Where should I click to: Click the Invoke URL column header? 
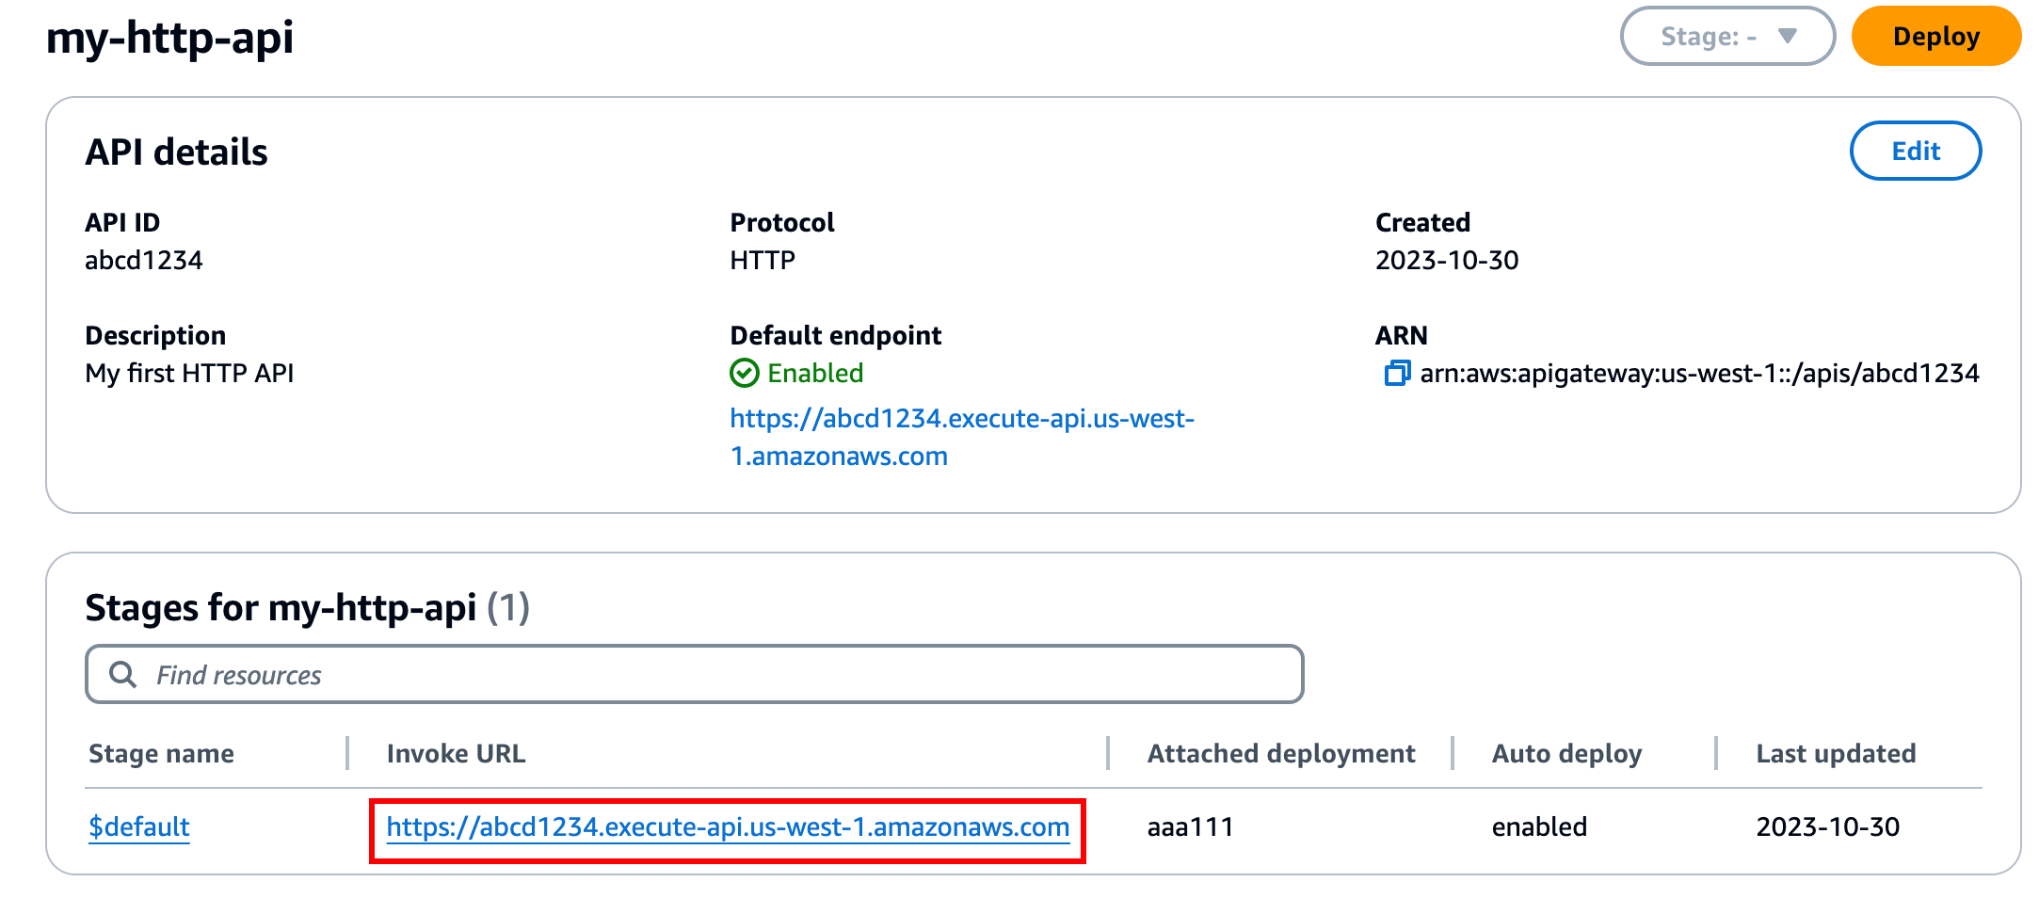pos(456,753)
